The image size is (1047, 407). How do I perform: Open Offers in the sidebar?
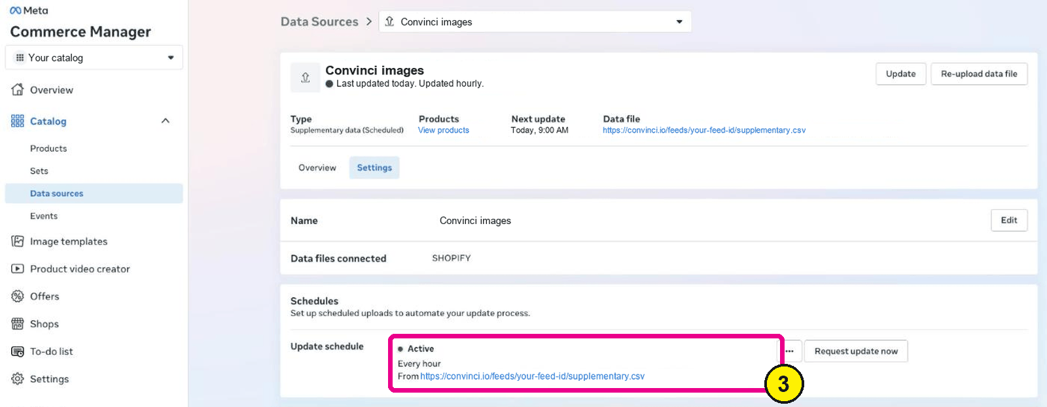pos(44,297)
